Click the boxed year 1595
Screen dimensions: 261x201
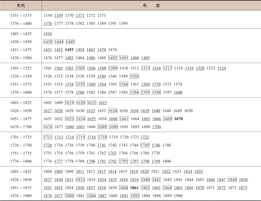tap(145, 92)
